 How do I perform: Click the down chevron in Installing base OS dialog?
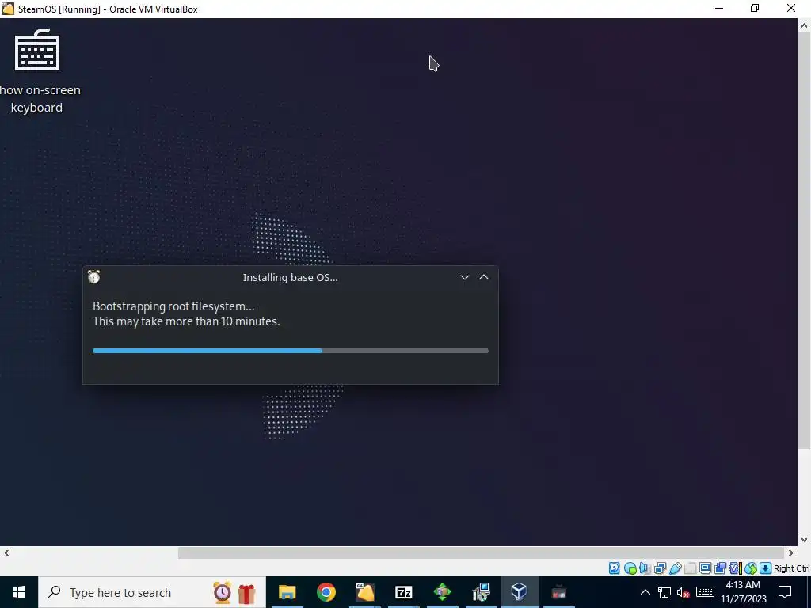(x=464, y=277)
